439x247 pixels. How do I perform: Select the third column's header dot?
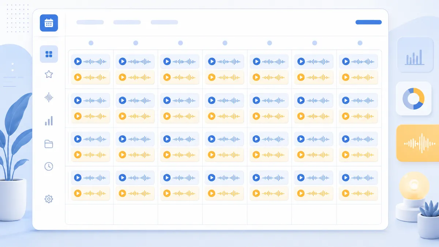click(x=180, y=43)
